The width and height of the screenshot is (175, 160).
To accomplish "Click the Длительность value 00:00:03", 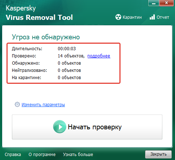I will tap(67, 49).
